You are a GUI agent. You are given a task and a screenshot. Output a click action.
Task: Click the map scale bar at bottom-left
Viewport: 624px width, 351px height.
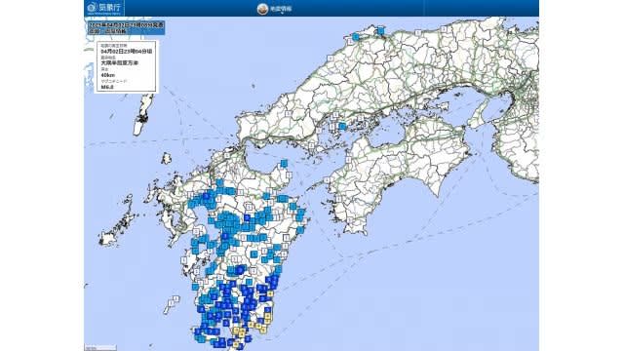[x=100, y=348]
